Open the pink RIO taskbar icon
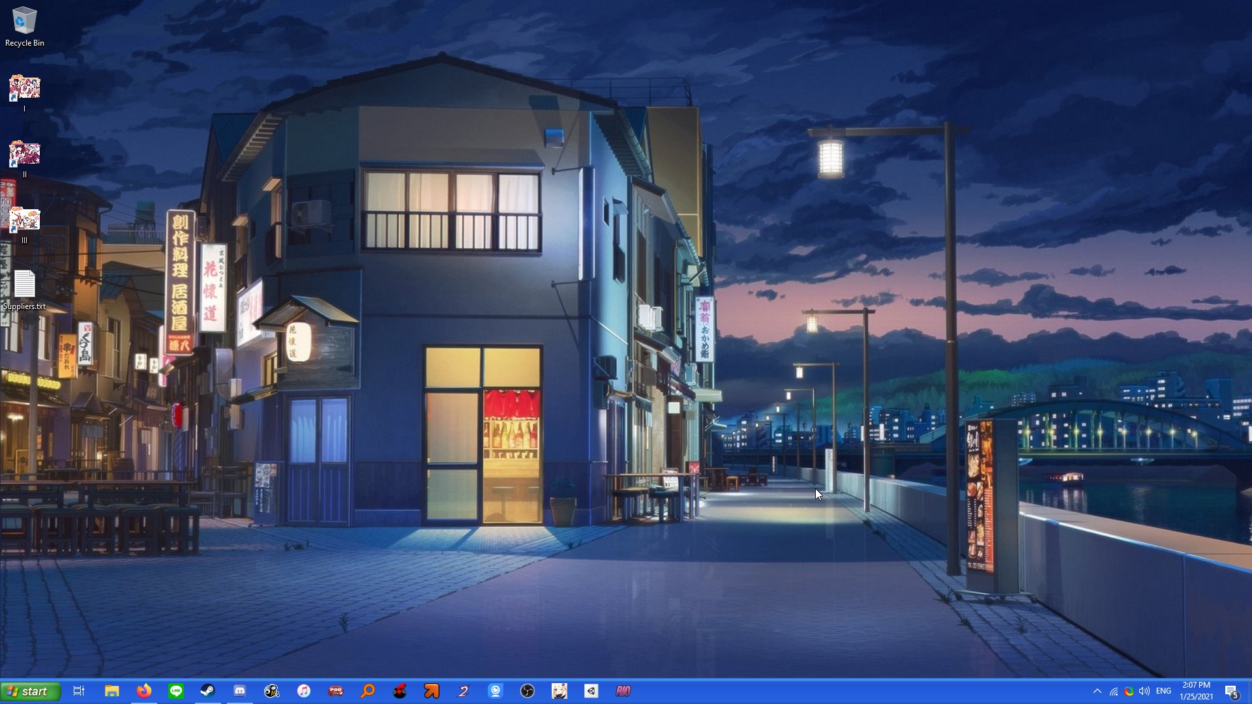This screenshot has width=1252, height=704. pos(623,691)
